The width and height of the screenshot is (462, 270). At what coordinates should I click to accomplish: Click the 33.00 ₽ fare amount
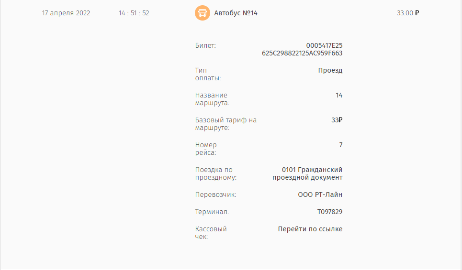pos(408,13)
